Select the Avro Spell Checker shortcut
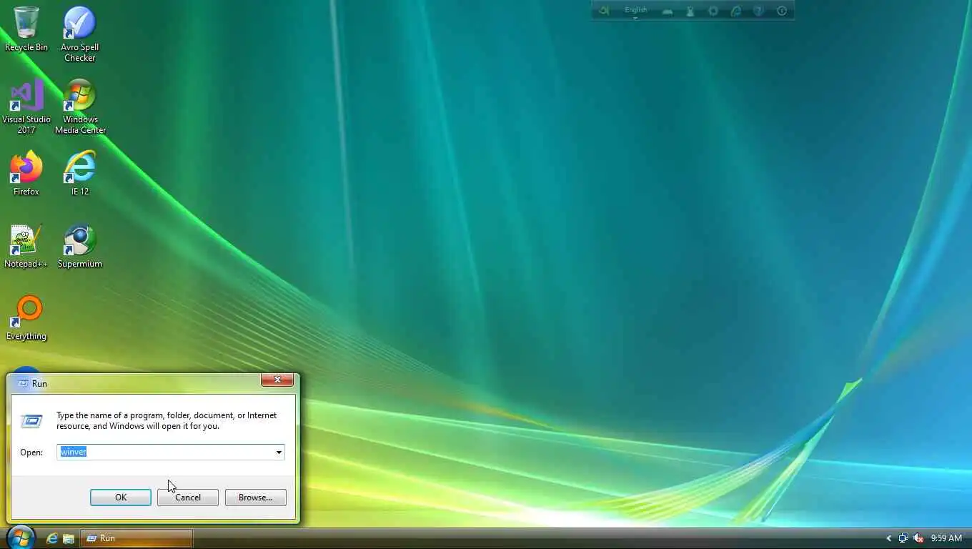 pos(80,34)
